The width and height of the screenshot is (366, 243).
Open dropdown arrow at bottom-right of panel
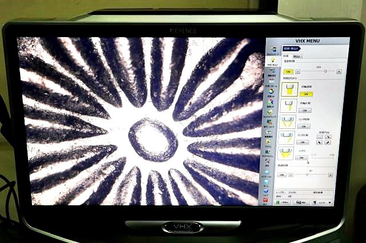pos(331,203)
